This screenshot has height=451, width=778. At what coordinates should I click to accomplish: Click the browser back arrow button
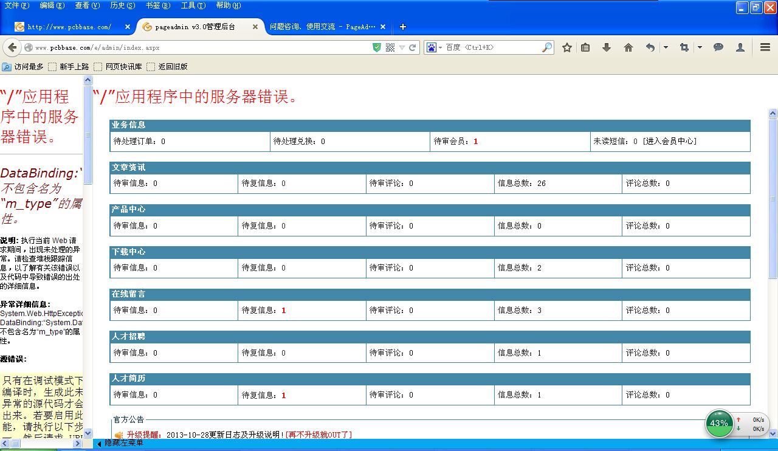tap(12, 47)
